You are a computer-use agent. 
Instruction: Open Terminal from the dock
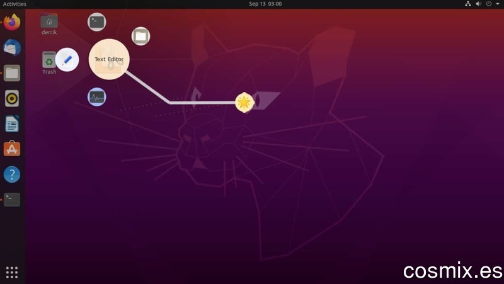tap(12, 200)
